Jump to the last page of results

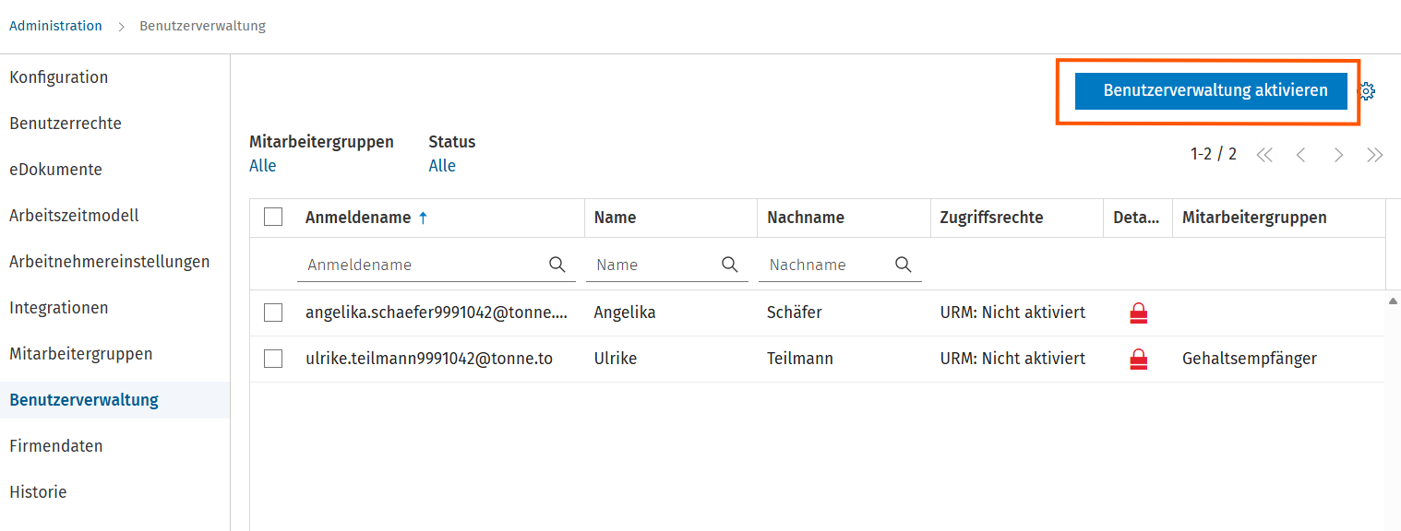[x=1375, y=155]
